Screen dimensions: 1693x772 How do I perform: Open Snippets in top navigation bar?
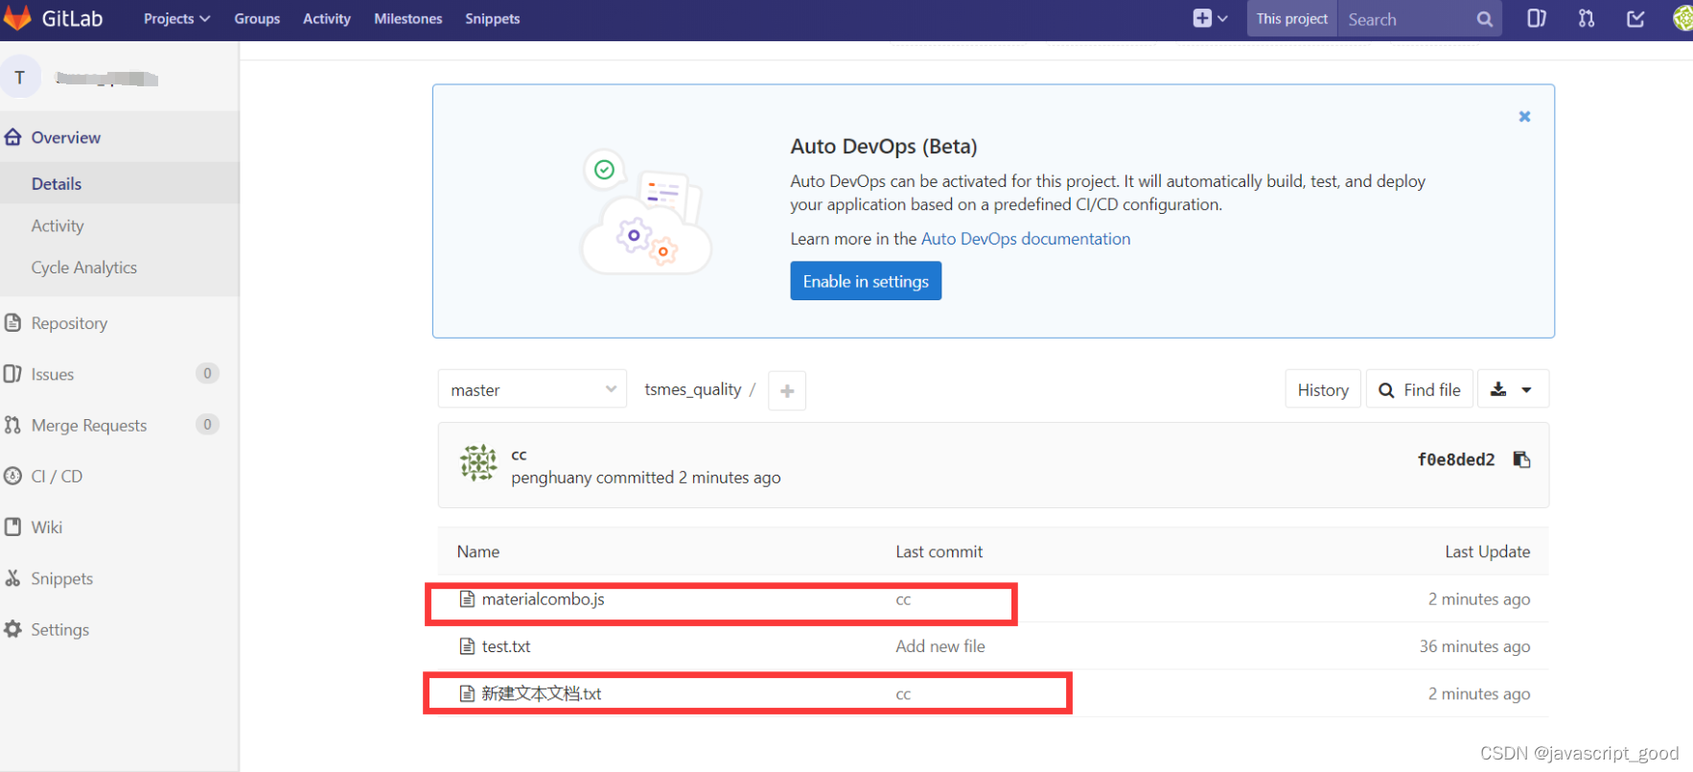pyautogui.click(x=493, y=18)
